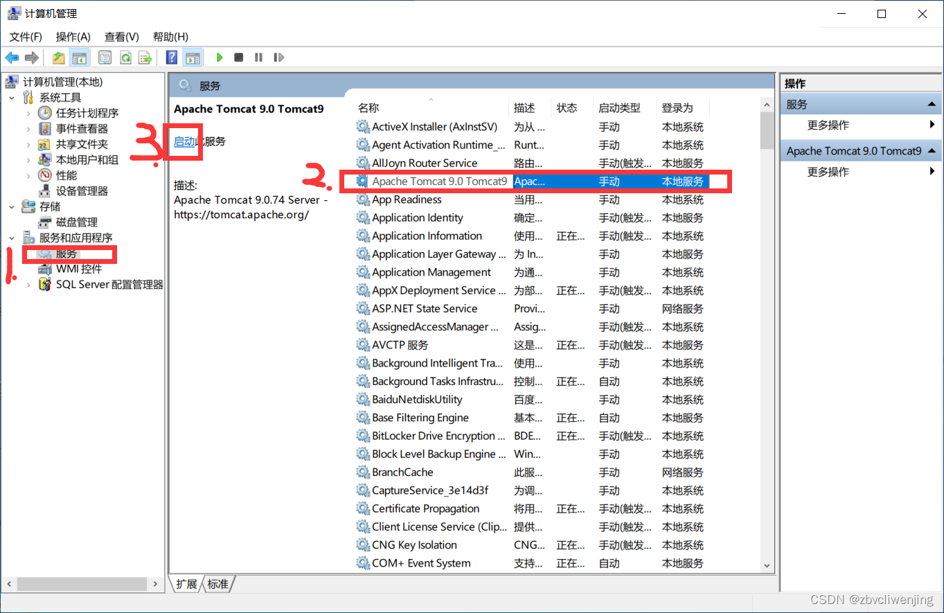The width and height of the screenshot is (944, 613).
Task: Click the 性能 monitor icon
Action: (45, 175)
